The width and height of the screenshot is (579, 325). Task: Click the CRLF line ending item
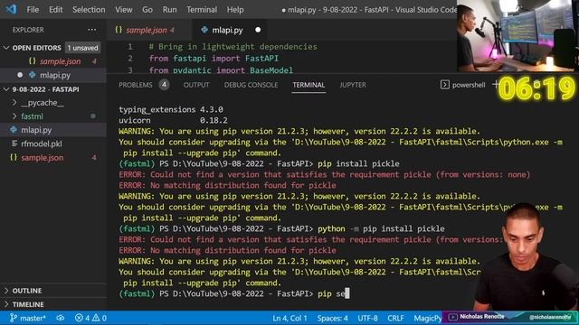[x=395, y=318]
